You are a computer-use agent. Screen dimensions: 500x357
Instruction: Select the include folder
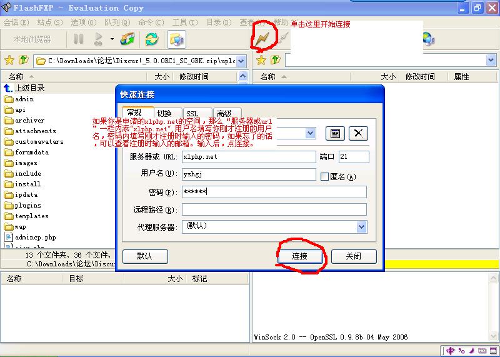22,174
